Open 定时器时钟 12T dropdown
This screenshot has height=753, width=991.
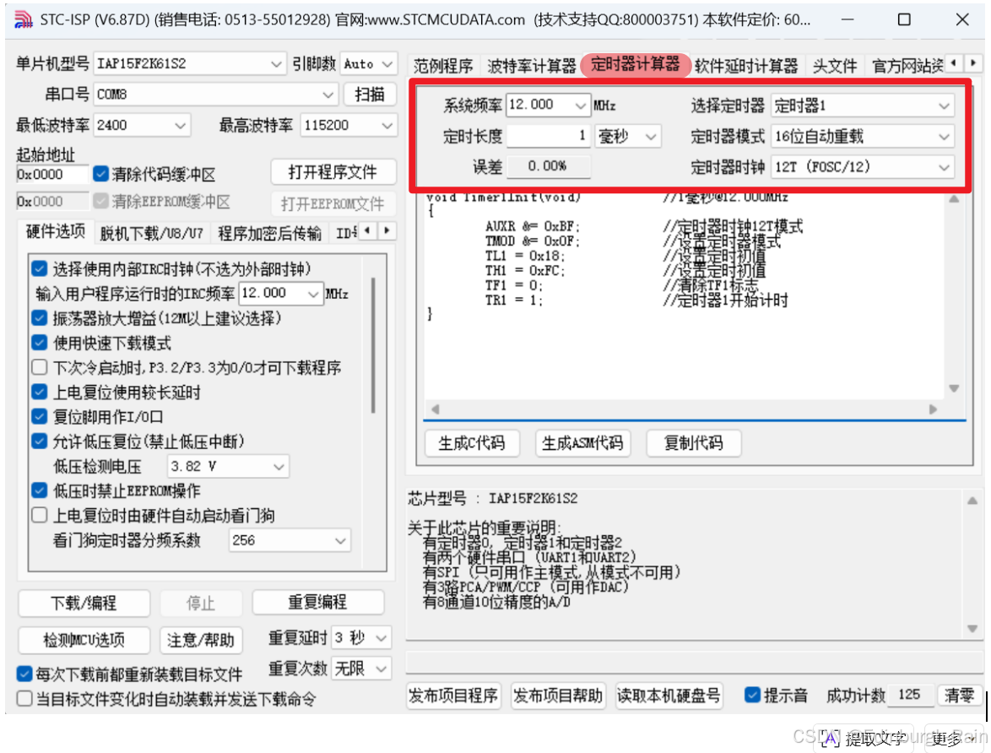coord(862,167)
